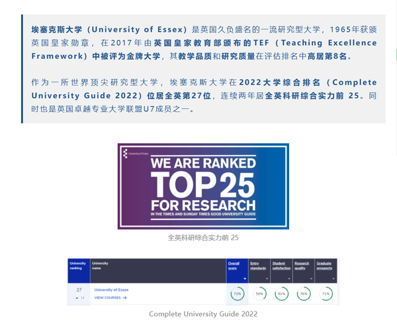Click the University ranking column header

(x=79, y=270)
